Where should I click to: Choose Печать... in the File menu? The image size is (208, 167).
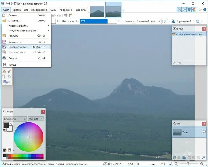pyautogui.click(x=26, y=58)
